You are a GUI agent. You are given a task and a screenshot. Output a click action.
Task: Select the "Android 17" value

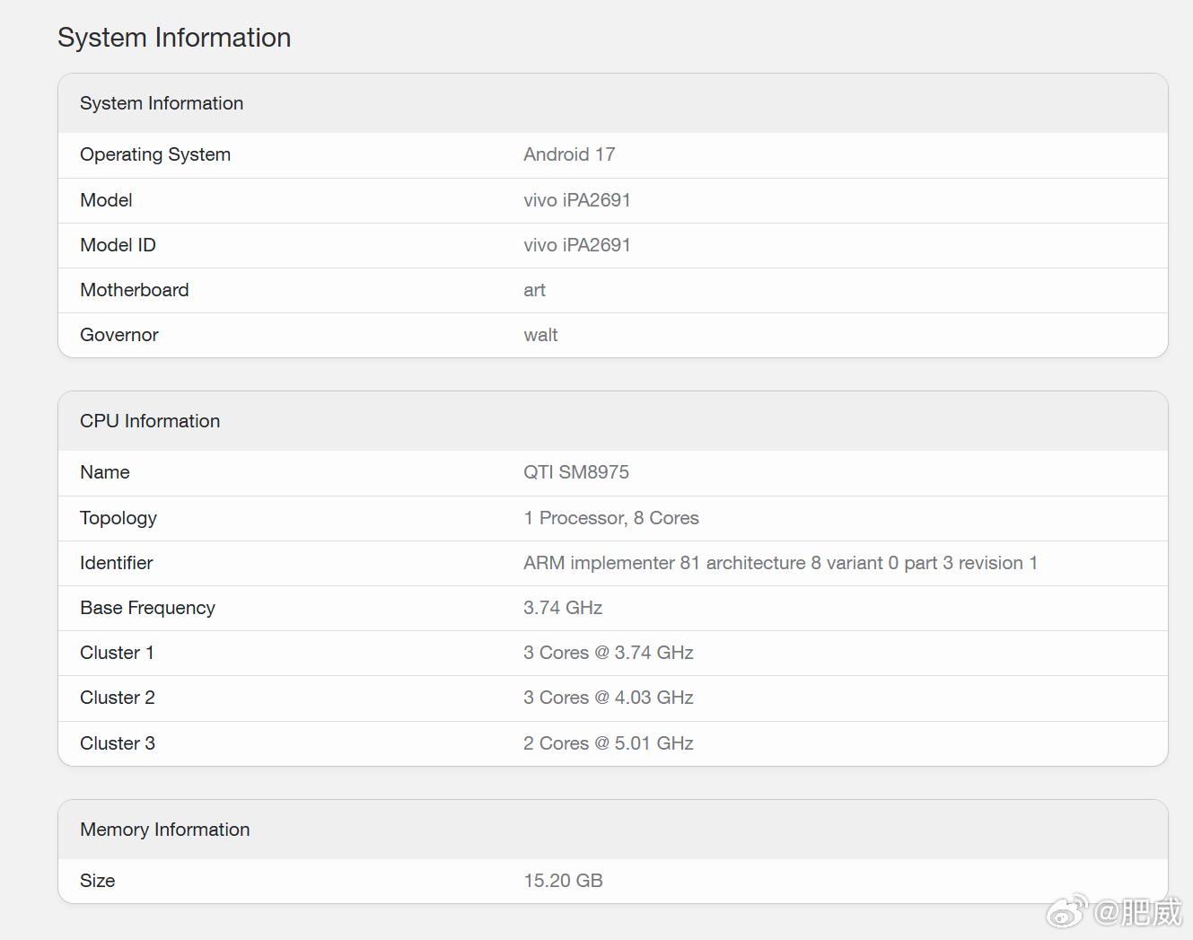569,154
